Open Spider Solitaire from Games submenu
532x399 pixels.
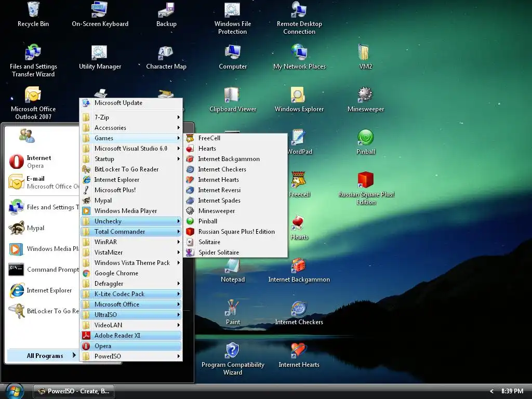[x=236, y=252]
